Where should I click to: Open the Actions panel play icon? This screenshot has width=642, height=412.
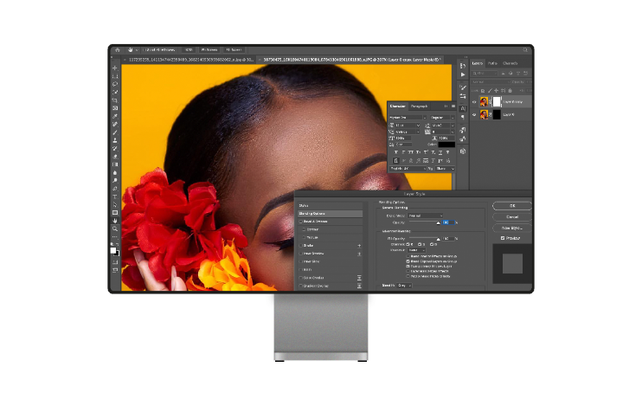463,74
